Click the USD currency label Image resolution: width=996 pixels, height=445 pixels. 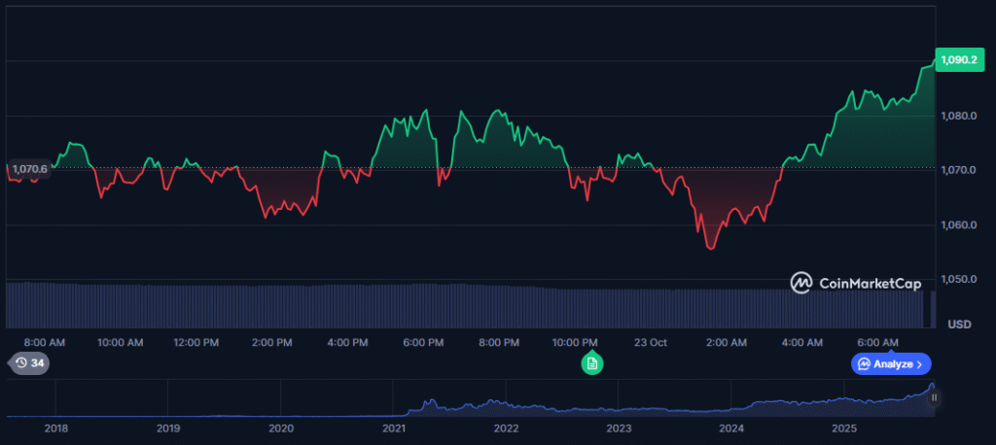(x=959, y=324)
